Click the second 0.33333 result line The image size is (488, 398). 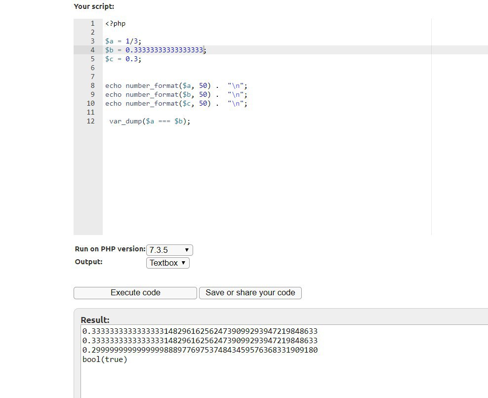click(200, 340)
